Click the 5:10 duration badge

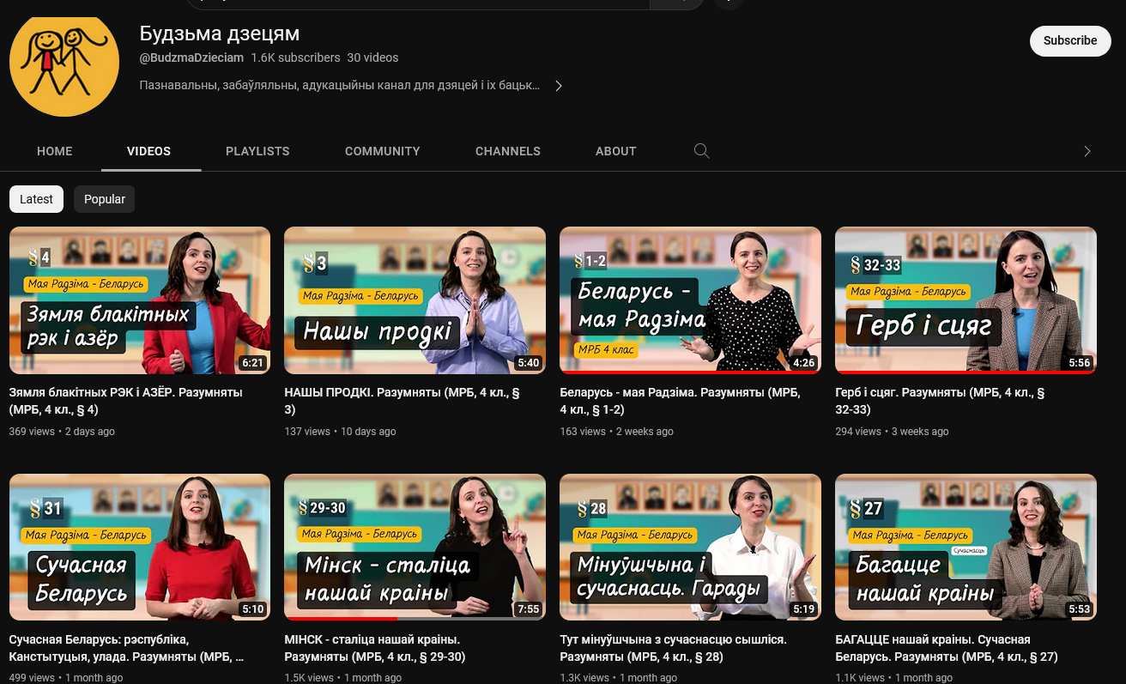tap(253, 609)
